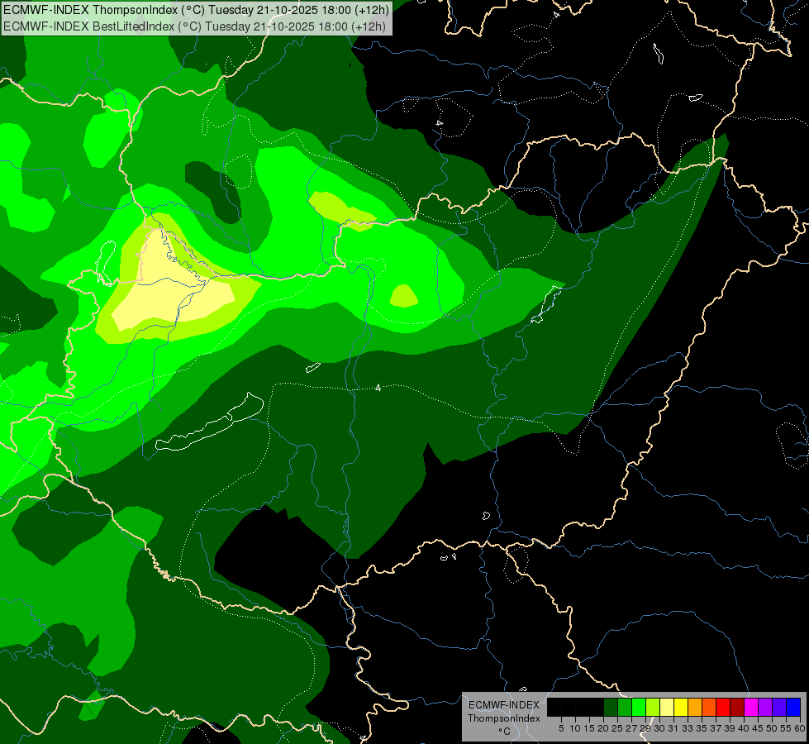The image size is (809, 744).
Task: Click legend scale value 55
Action: tap(786, 728)
